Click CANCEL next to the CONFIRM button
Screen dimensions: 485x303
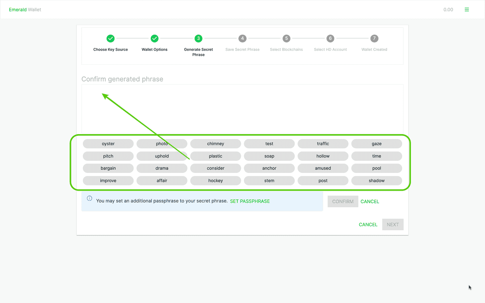tap(370, 202)
